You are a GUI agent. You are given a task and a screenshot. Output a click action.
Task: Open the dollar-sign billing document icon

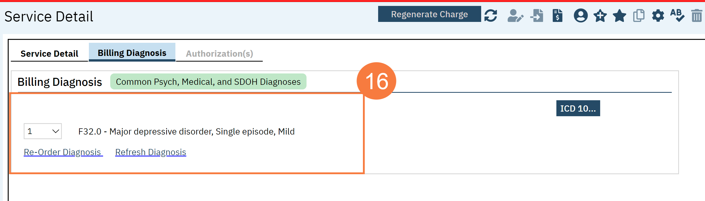click(557, 15)
